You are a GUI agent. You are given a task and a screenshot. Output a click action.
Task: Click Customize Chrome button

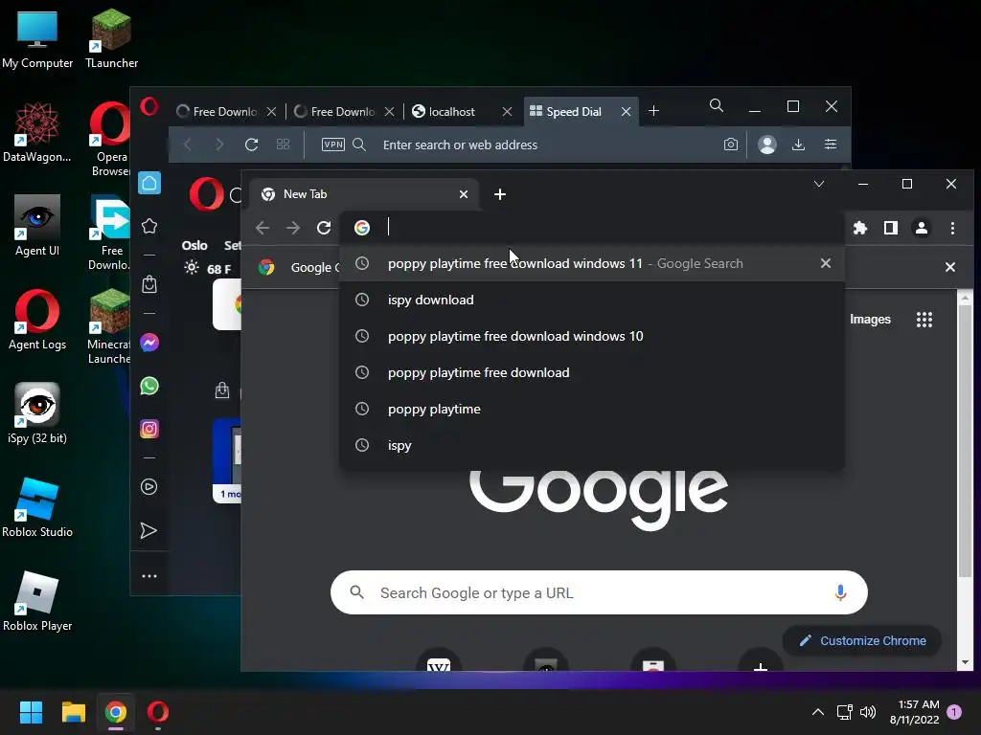coord(862,640)
